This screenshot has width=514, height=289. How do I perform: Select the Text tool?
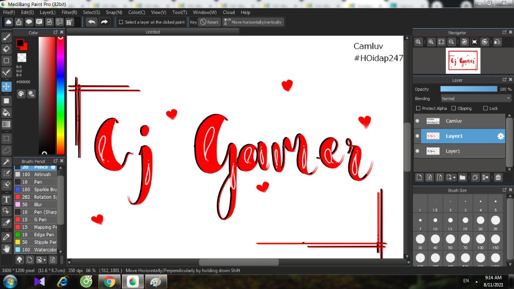[x=6, y=199]
